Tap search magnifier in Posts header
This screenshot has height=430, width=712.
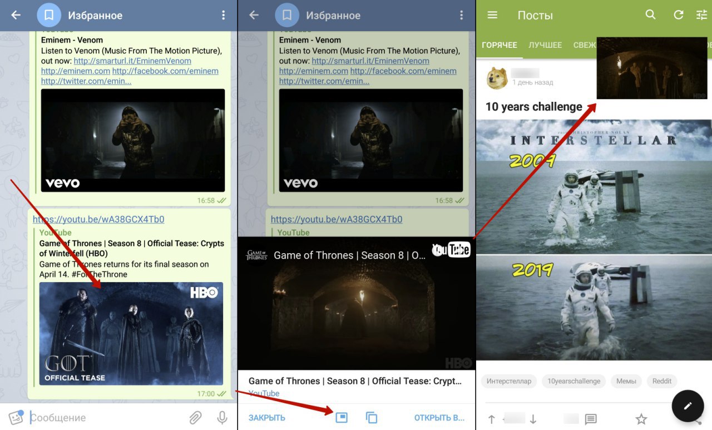650,15
